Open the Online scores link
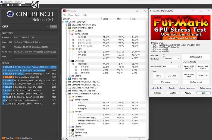 click(x=205, y=88)
